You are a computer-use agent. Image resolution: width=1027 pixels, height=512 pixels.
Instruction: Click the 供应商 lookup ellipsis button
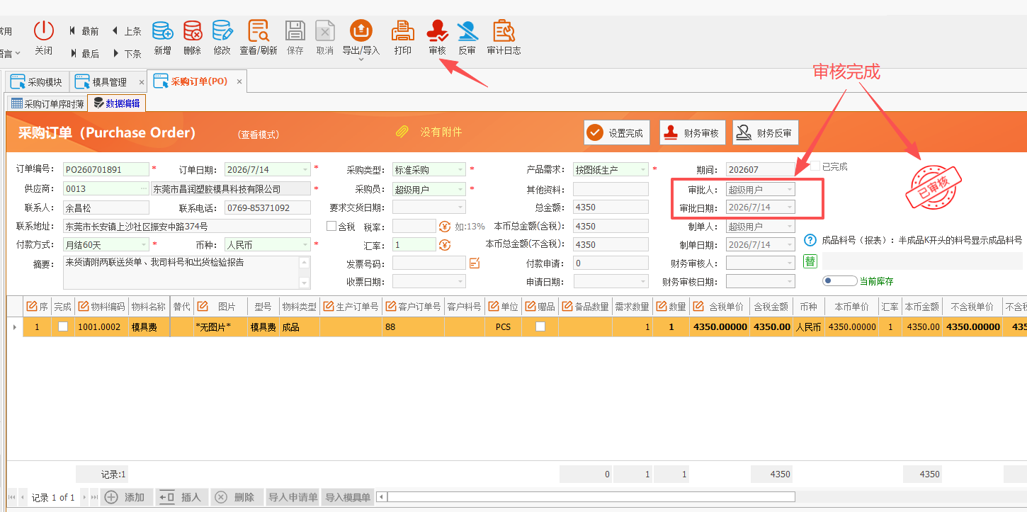coord(144,189)
